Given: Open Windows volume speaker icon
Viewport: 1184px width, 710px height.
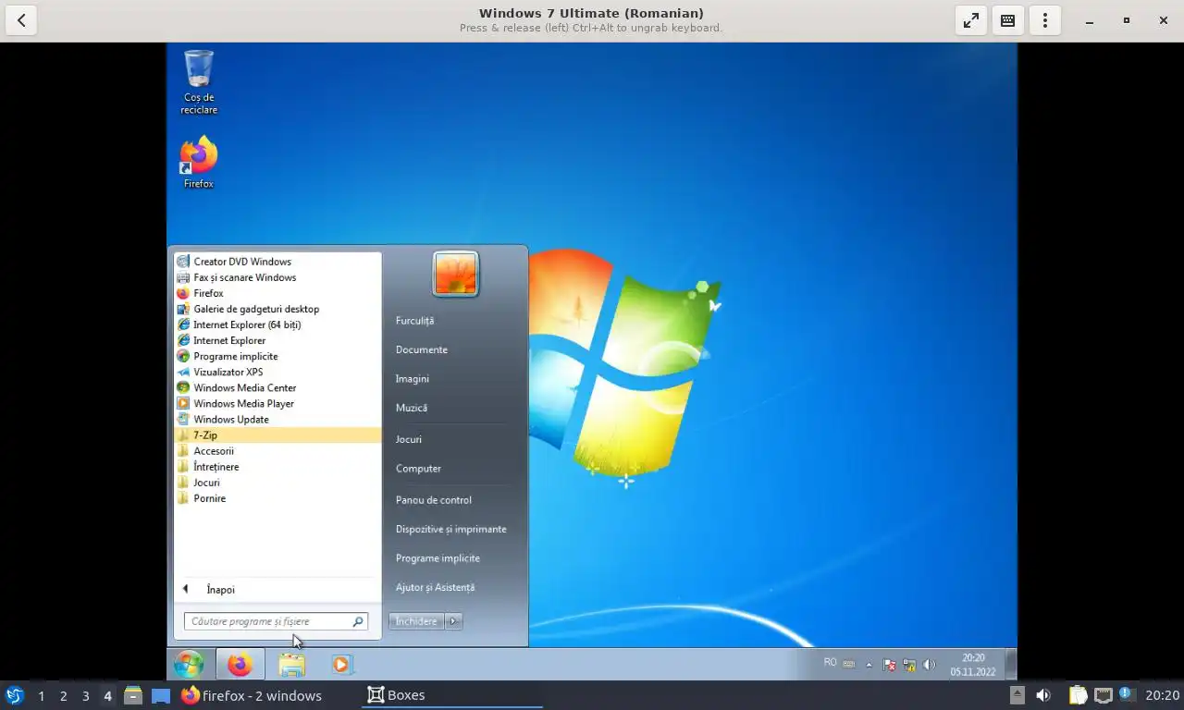Looking at the screenshot, I should [929, 665].
